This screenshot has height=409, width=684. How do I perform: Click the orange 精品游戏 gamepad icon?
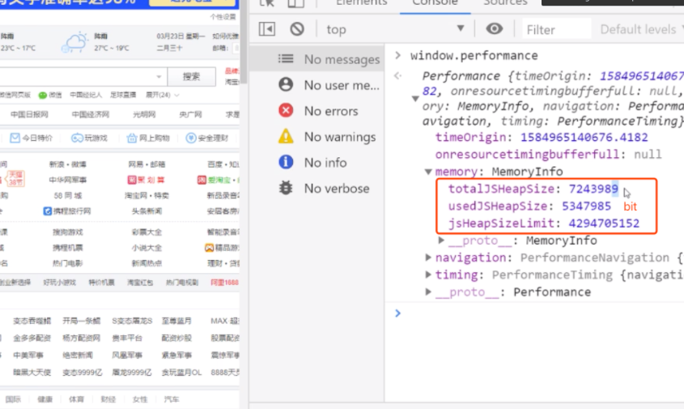pos(209,248)
